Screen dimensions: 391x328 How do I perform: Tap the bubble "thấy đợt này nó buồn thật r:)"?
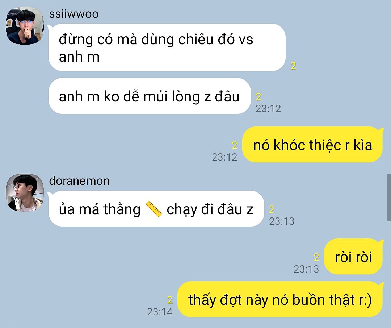coord(280,299)
